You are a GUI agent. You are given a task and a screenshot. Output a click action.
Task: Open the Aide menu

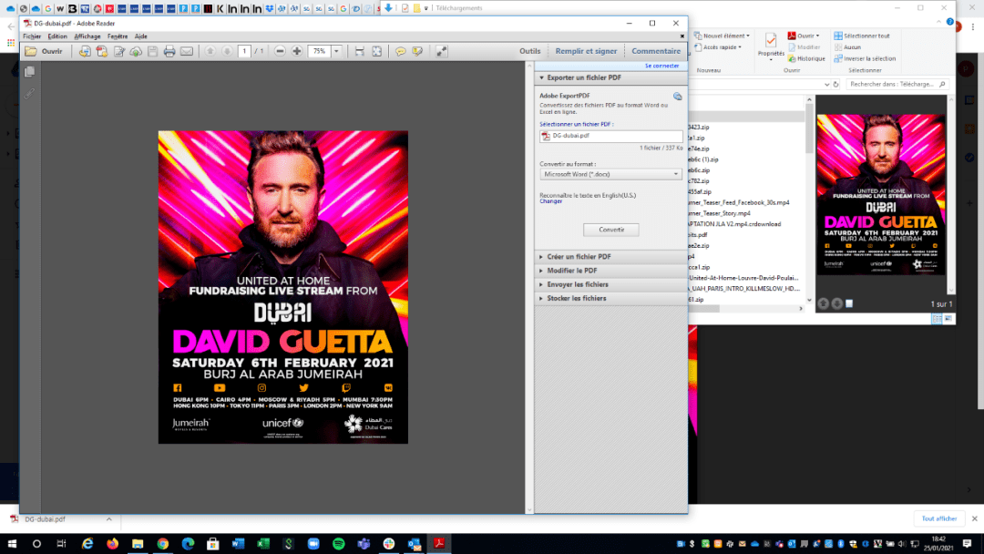140,36
